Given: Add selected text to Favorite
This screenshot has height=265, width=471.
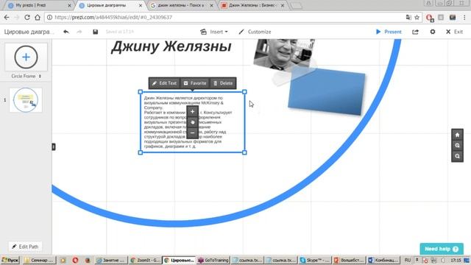Looking at the screenshot, I should 195,83.
